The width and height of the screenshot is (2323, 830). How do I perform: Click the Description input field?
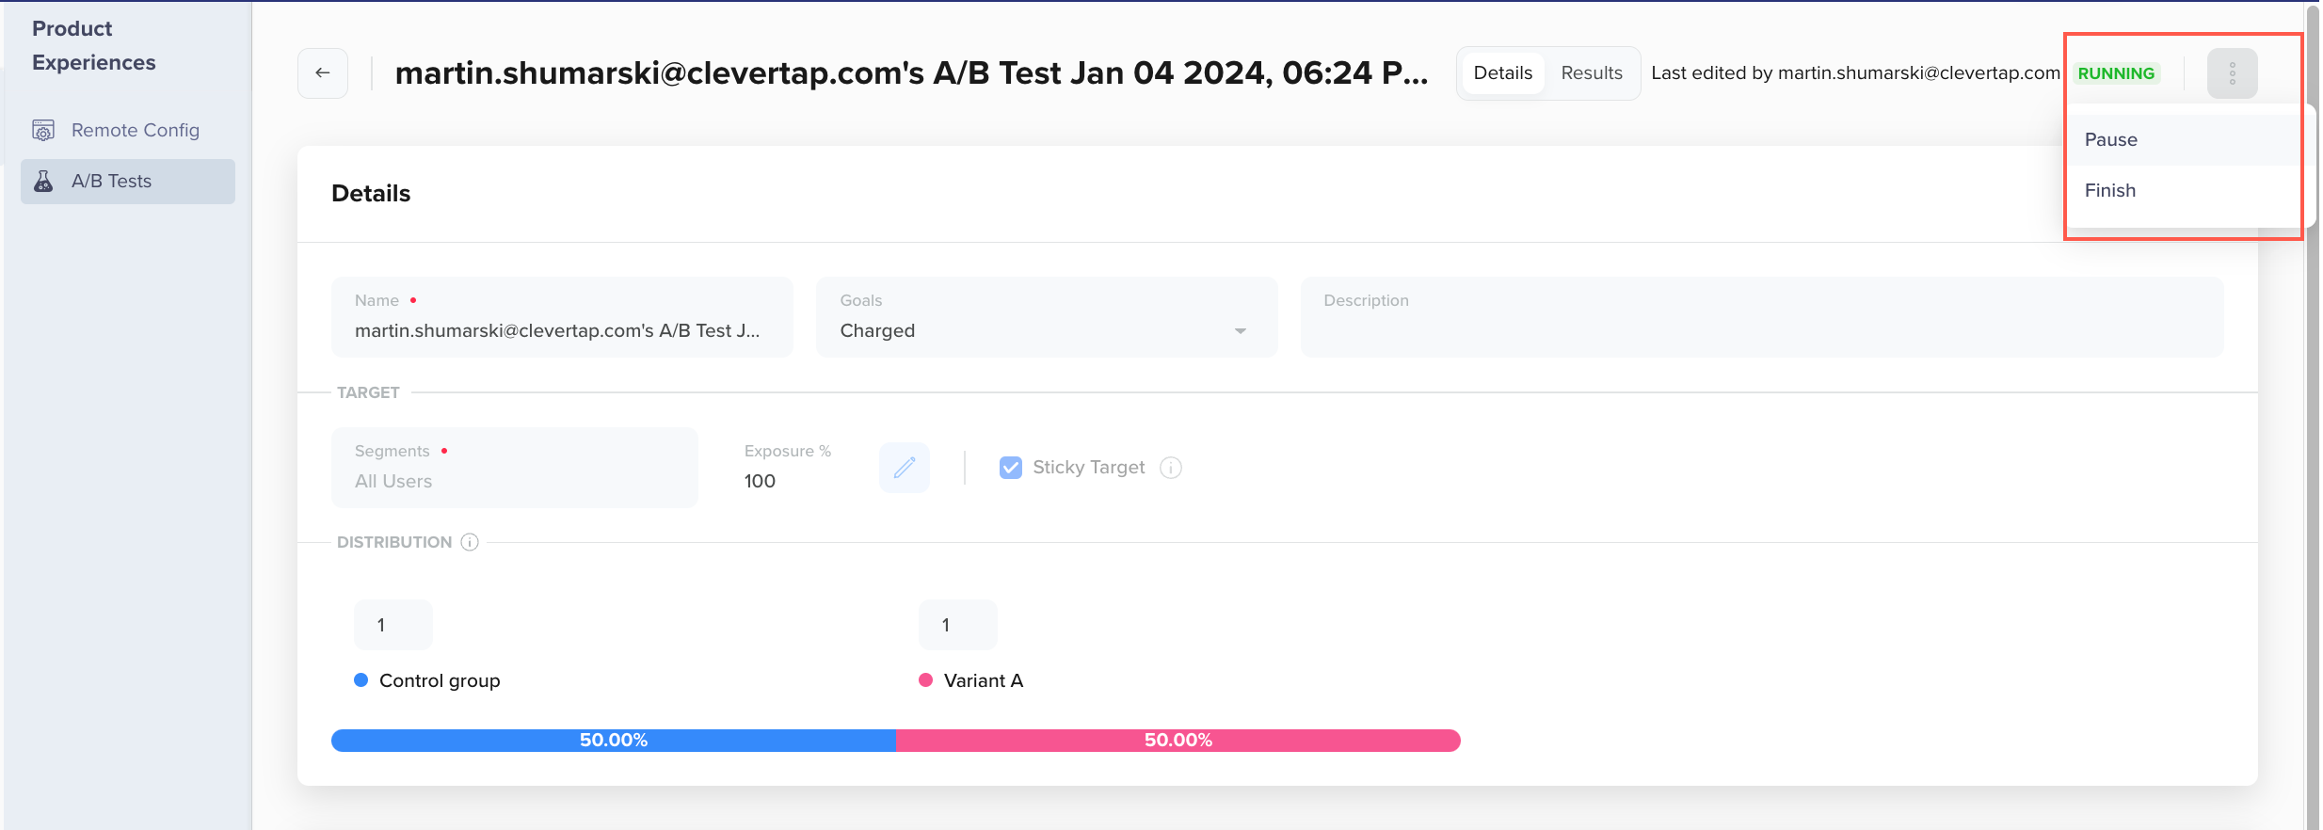pyautogui.click(x=1761, y=317)
